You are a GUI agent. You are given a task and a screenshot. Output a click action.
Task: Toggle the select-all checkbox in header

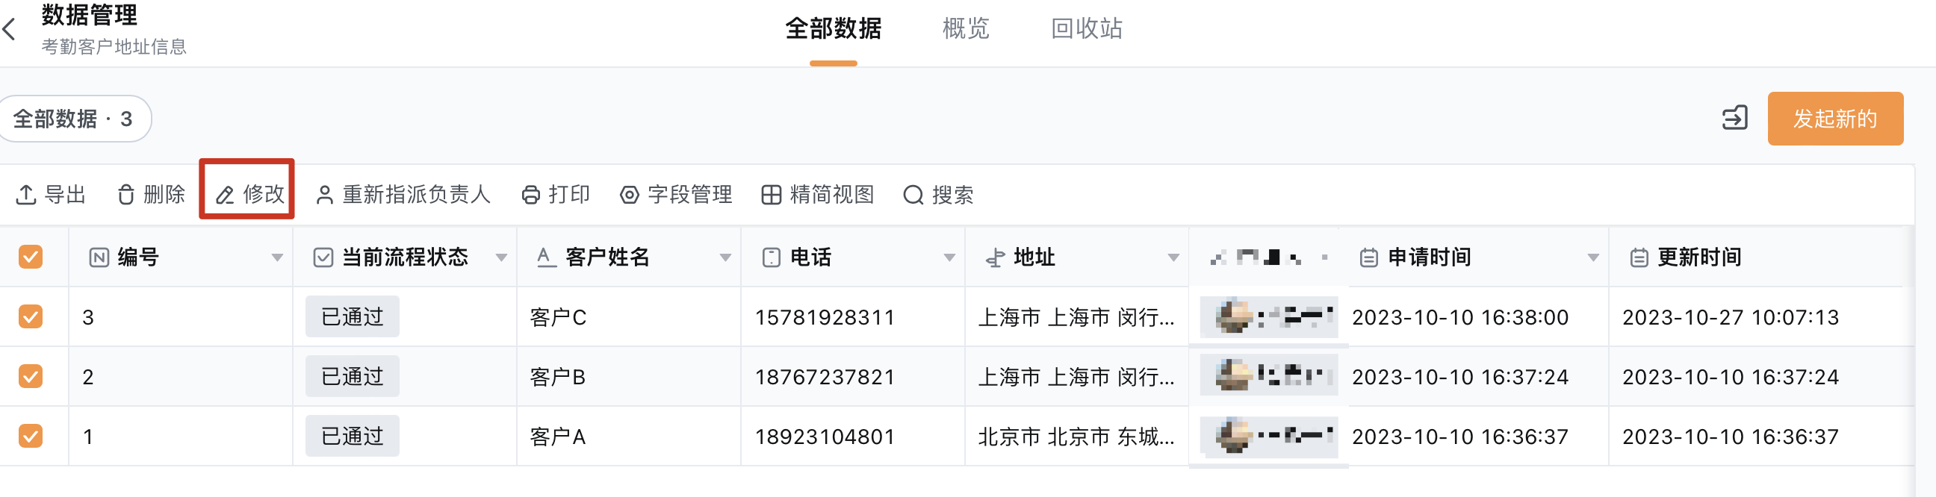coord(31,257)
